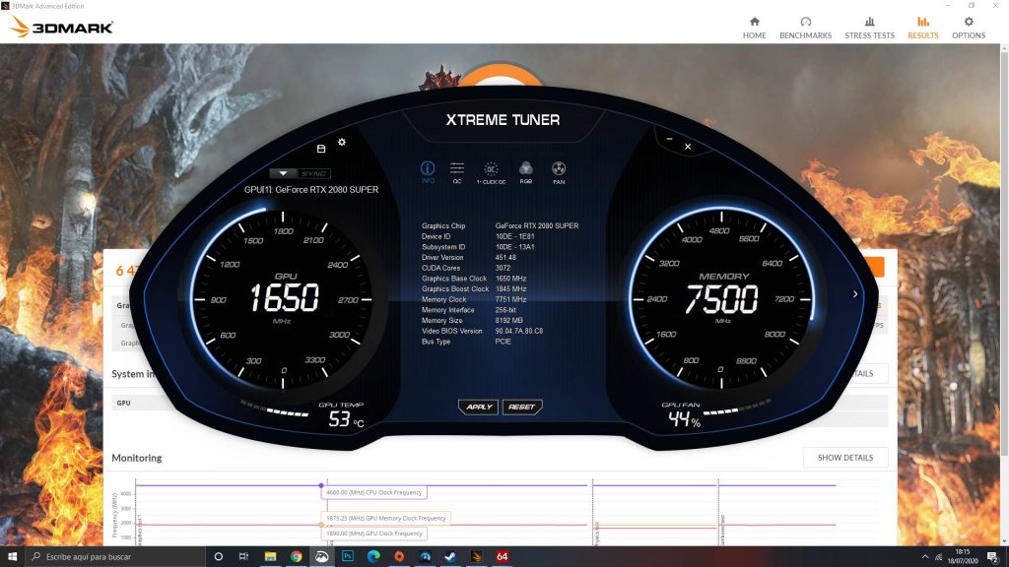Click the Memory Size value 8192 MB

pyautogui.click(x=509, y=321)
